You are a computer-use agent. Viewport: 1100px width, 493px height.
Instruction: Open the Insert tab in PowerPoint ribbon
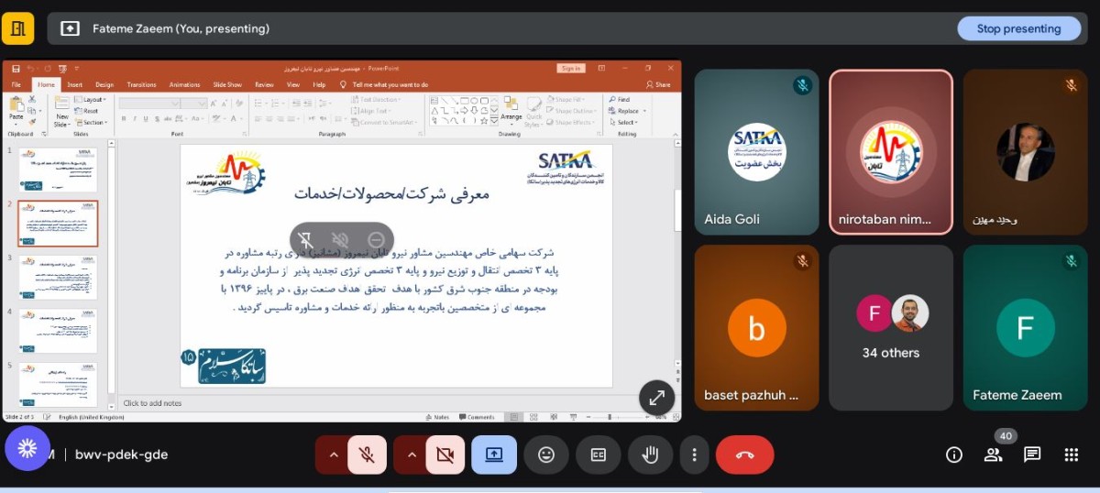(x=74, y=84)
